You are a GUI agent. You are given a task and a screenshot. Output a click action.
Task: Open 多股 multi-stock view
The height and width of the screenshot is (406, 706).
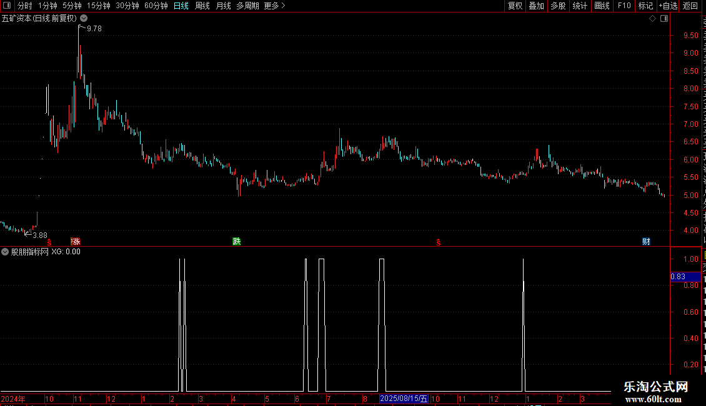(558, 6)
